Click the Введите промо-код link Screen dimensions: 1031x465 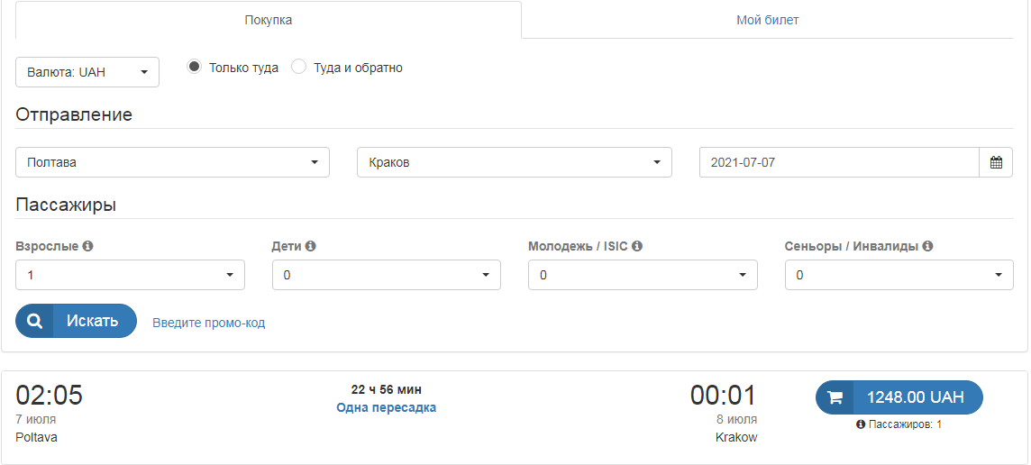[x=208, y=323]
